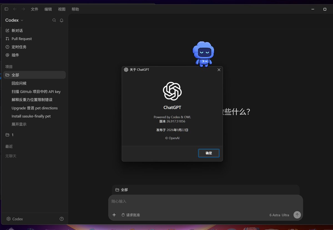
Task: Open the 插件 plugins page
Action: point(34,55)
